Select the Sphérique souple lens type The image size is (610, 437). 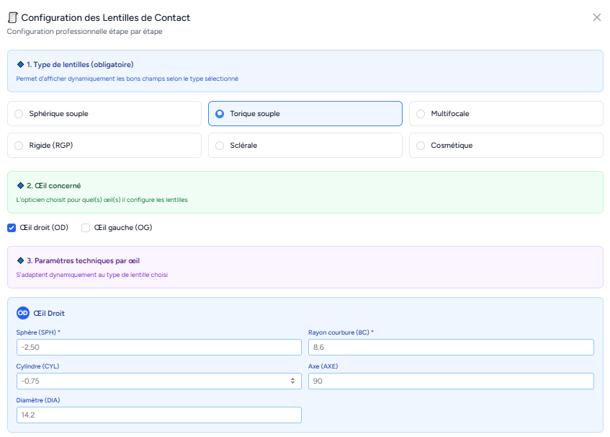(x=19, y=114)
